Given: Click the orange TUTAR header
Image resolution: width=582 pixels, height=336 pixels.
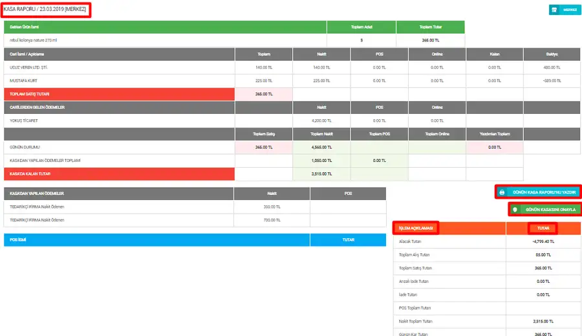Looking at the screenshot, I should pyautogui.click(x=543, y=229).
